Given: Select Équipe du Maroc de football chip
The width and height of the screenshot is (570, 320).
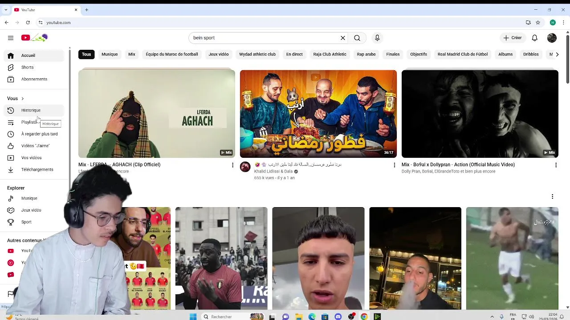Looking at the screenshot, I should 172,54.
